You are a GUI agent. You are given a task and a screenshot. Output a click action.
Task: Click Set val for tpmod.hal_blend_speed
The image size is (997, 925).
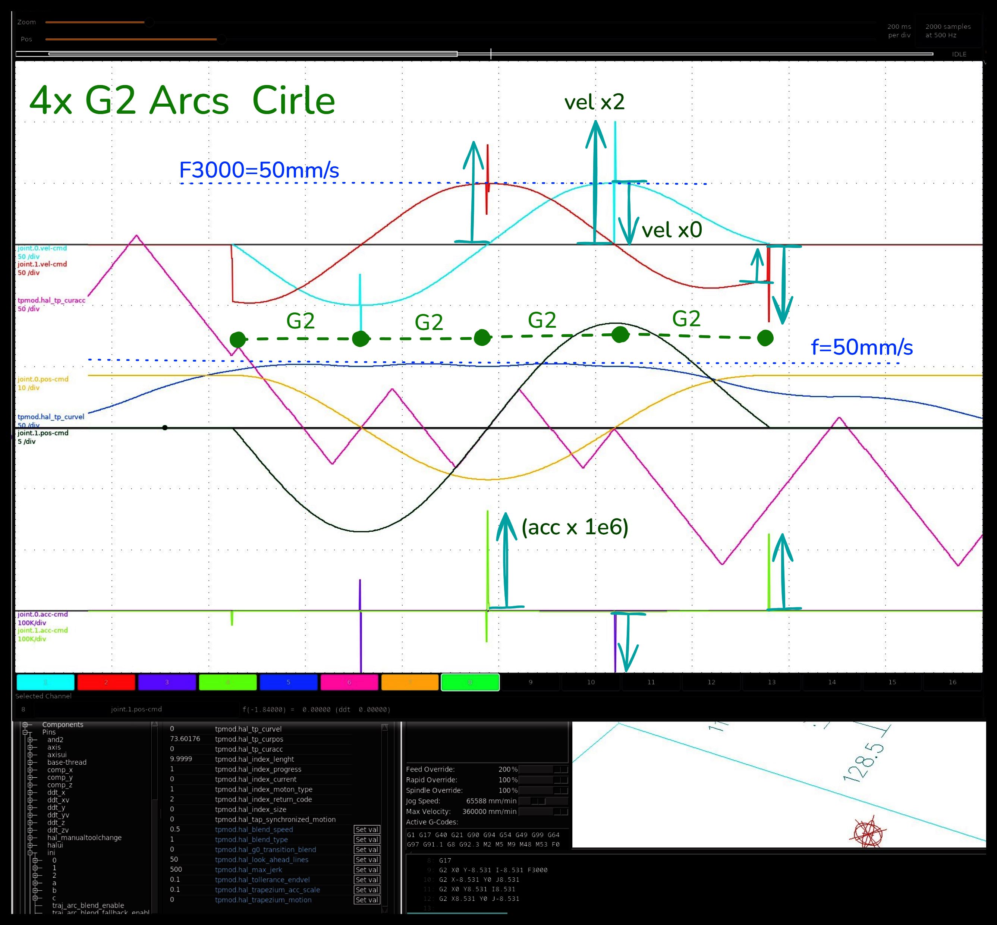click(x=367, y=830)
